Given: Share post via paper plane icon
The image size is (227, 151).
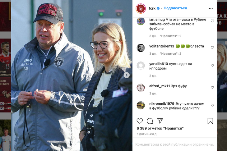Looking at the screenshot, I should coord(160,121).
